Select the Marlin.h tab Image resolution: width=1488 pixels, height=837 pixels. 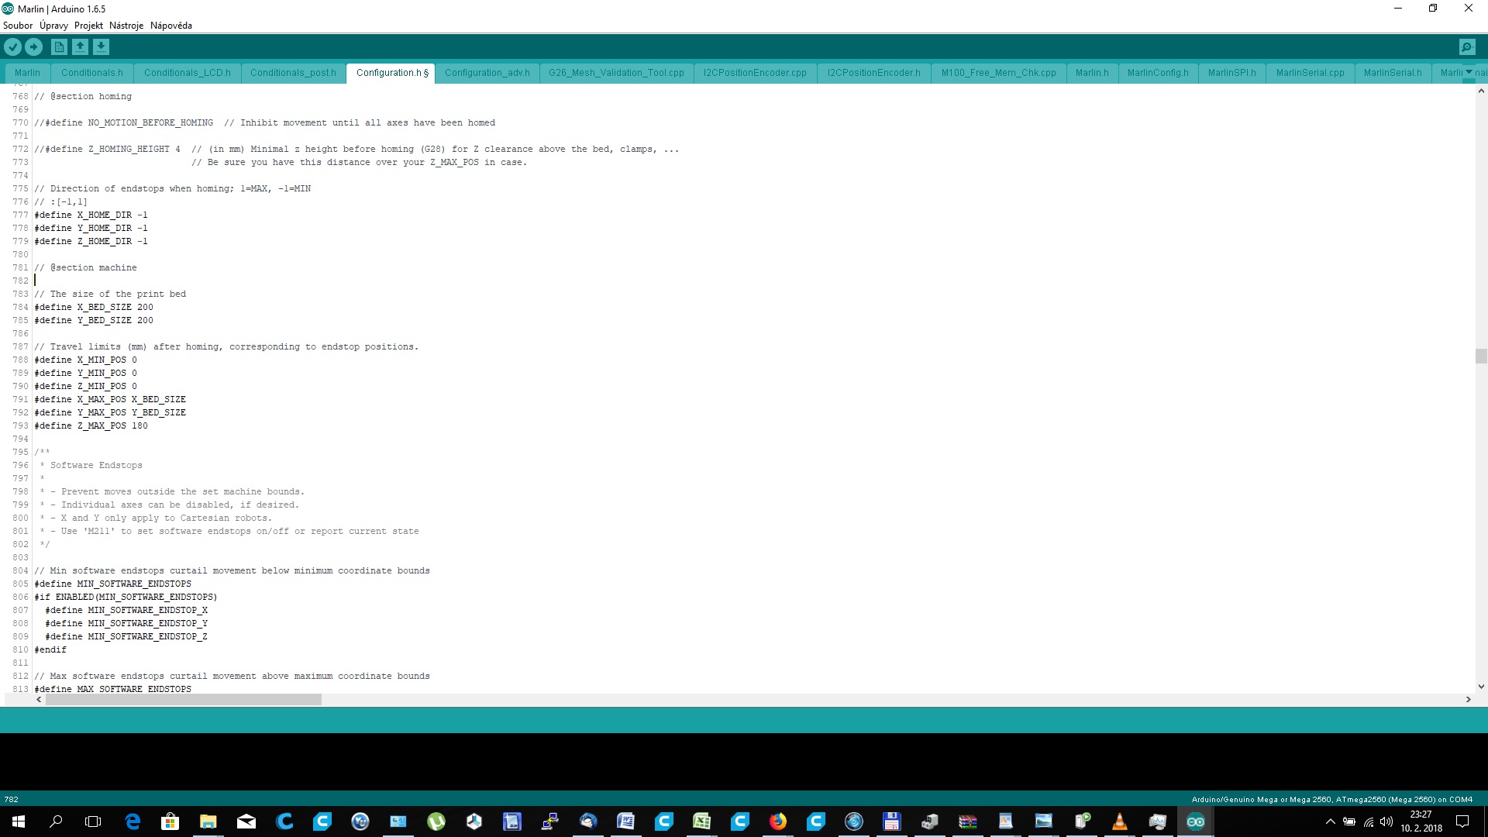pyautogui.click(x=1091, y=73)
